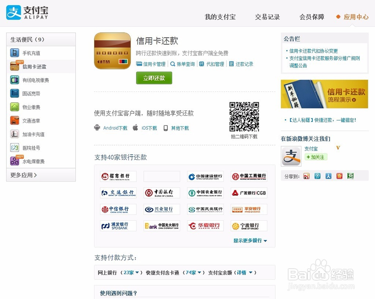Open the 水电煤缴费 icon

click(15, 161)
